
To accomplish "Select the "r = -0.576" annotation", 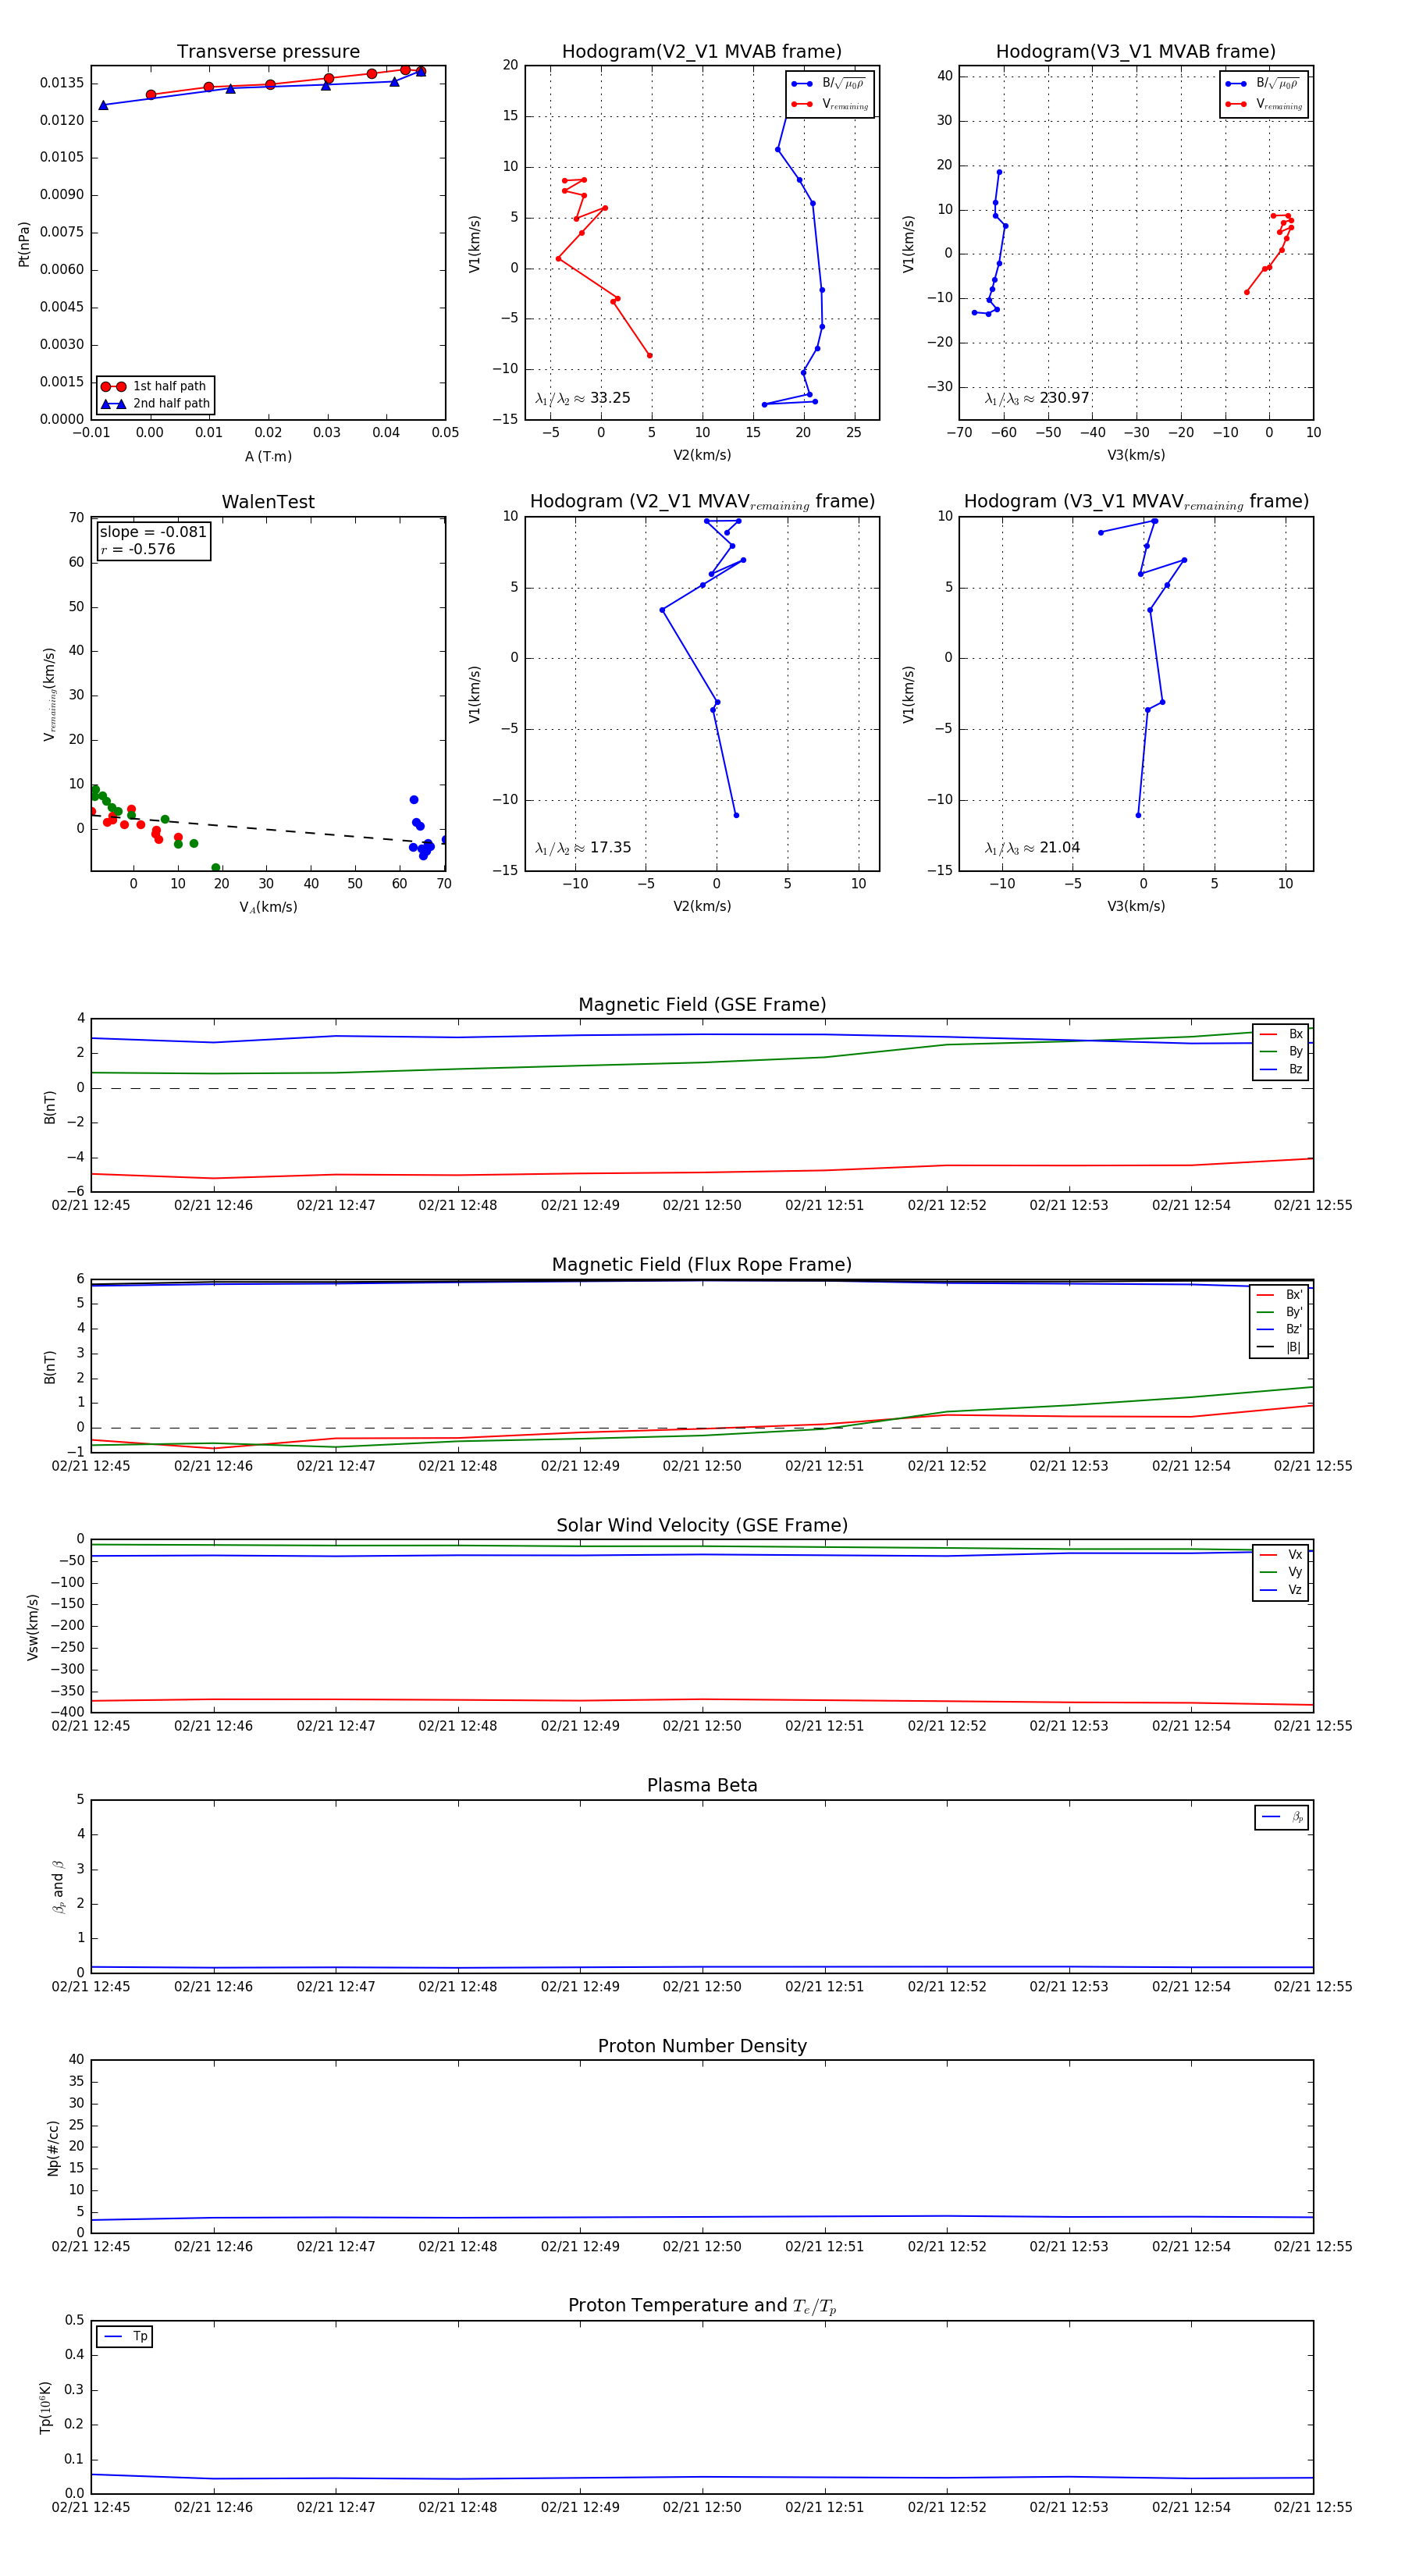I will pyautogui.click(x=138, y=549).
